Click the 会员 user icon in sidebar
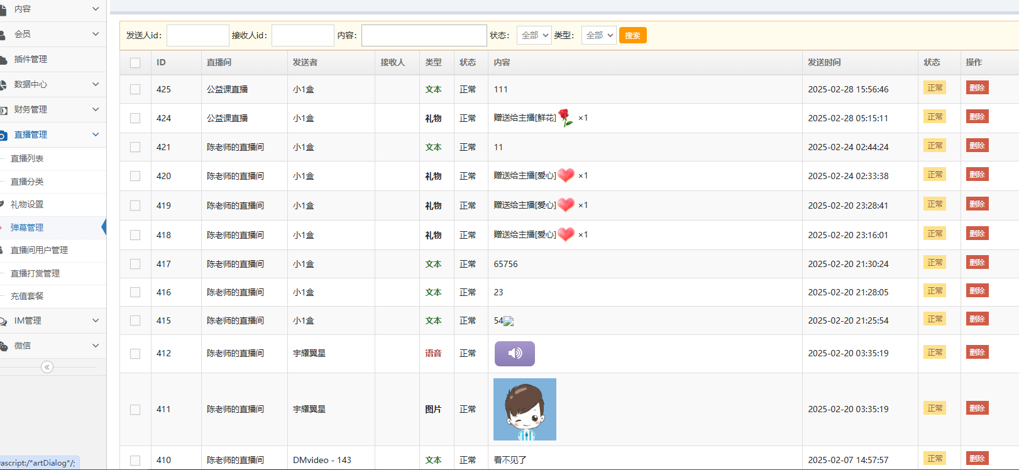This screenshot has height=470, width=1019. click(x=3, y=35)
